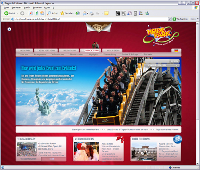Click the Wechseln zu go button

(180, 19)
